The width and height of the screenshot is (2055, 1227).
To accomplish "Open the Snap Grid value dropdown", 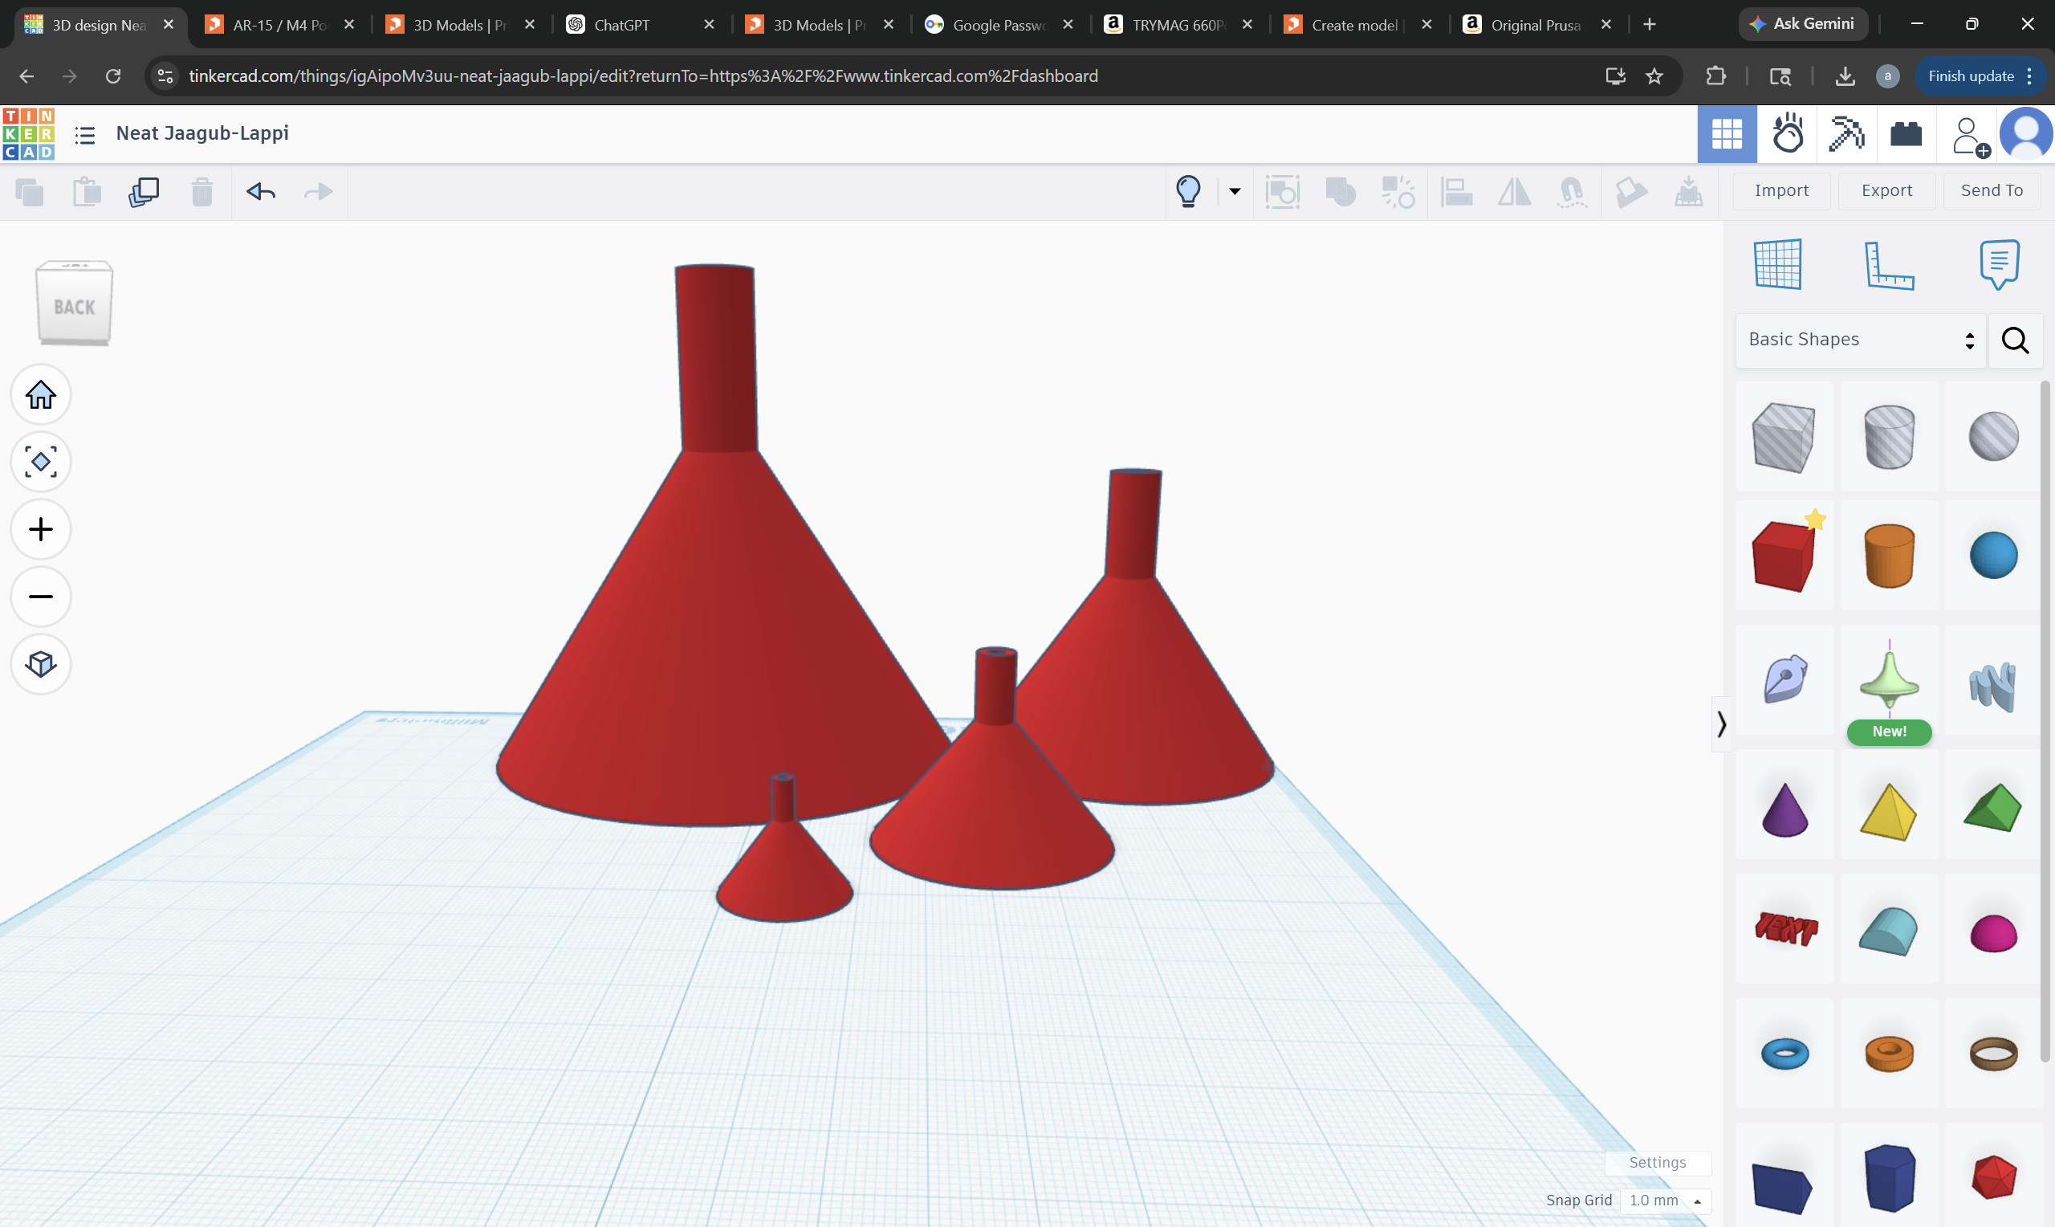I will click(x=1663, y=1201).
